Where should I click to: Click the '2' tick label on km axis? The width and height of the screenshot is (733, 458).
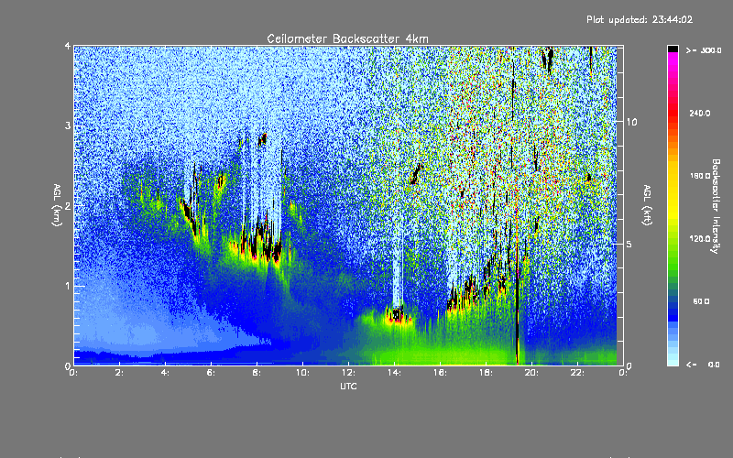click(68, 205)
